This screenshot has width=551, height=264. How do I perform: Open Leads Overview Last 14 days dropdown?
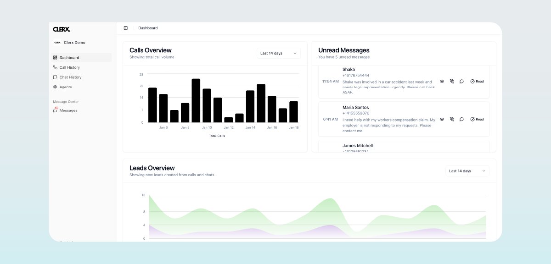[467, 171]
